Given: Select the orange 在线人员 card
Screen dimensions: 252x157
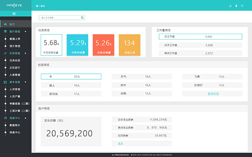Looking at the screenshot, I should click(x=130, y=45).
